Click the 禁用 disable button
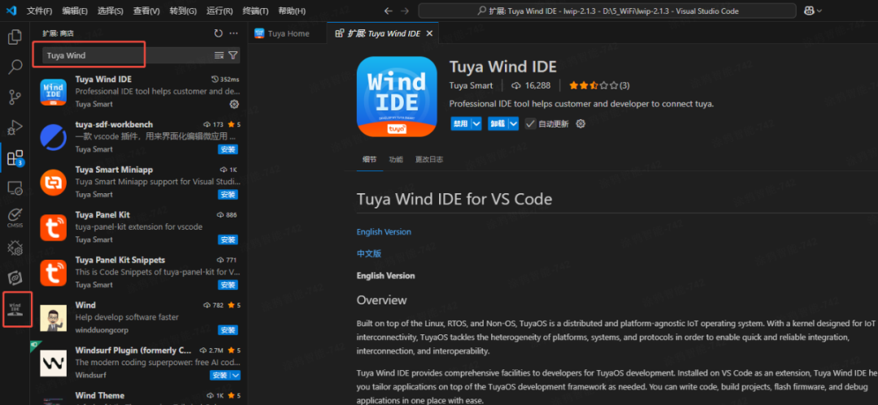Image resolution: width=878 pixels, height=405 pixels. pos(461,123)
